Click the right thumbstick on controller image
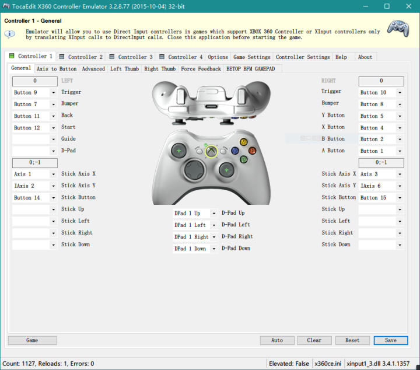 (226, 170)
